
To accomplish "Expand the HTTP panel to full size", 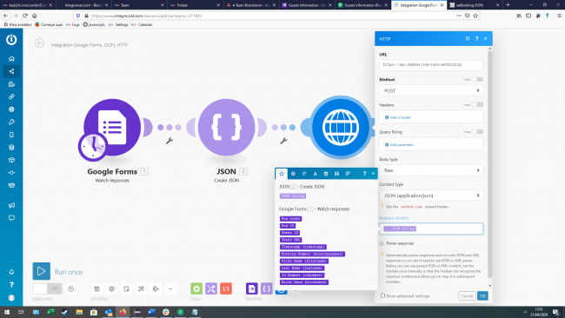I will click(468, 38).
